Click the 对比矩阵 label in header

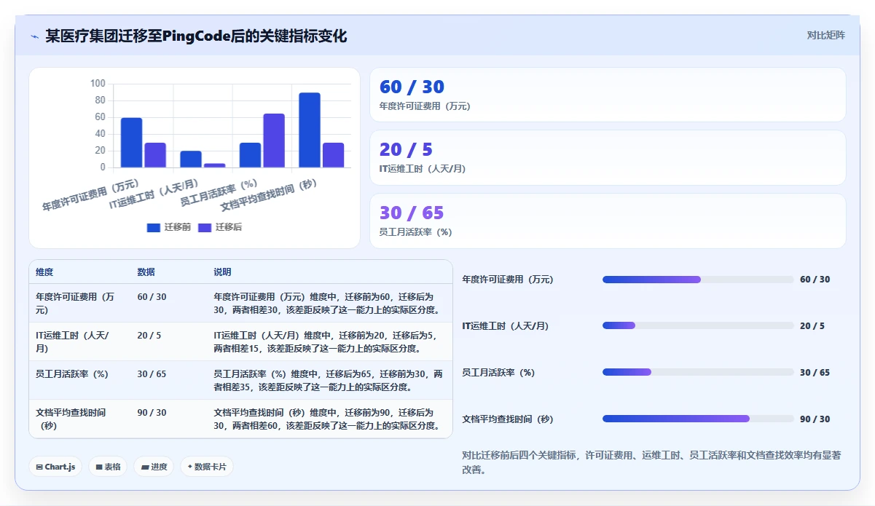(x=825, y=35)
